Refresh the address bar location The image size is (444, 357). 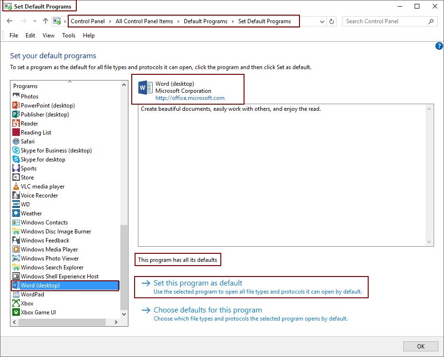(332, 21)
